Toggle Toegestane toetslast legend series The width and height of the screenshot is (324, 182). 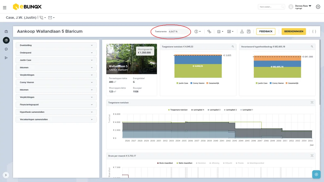tap(178, 110)
